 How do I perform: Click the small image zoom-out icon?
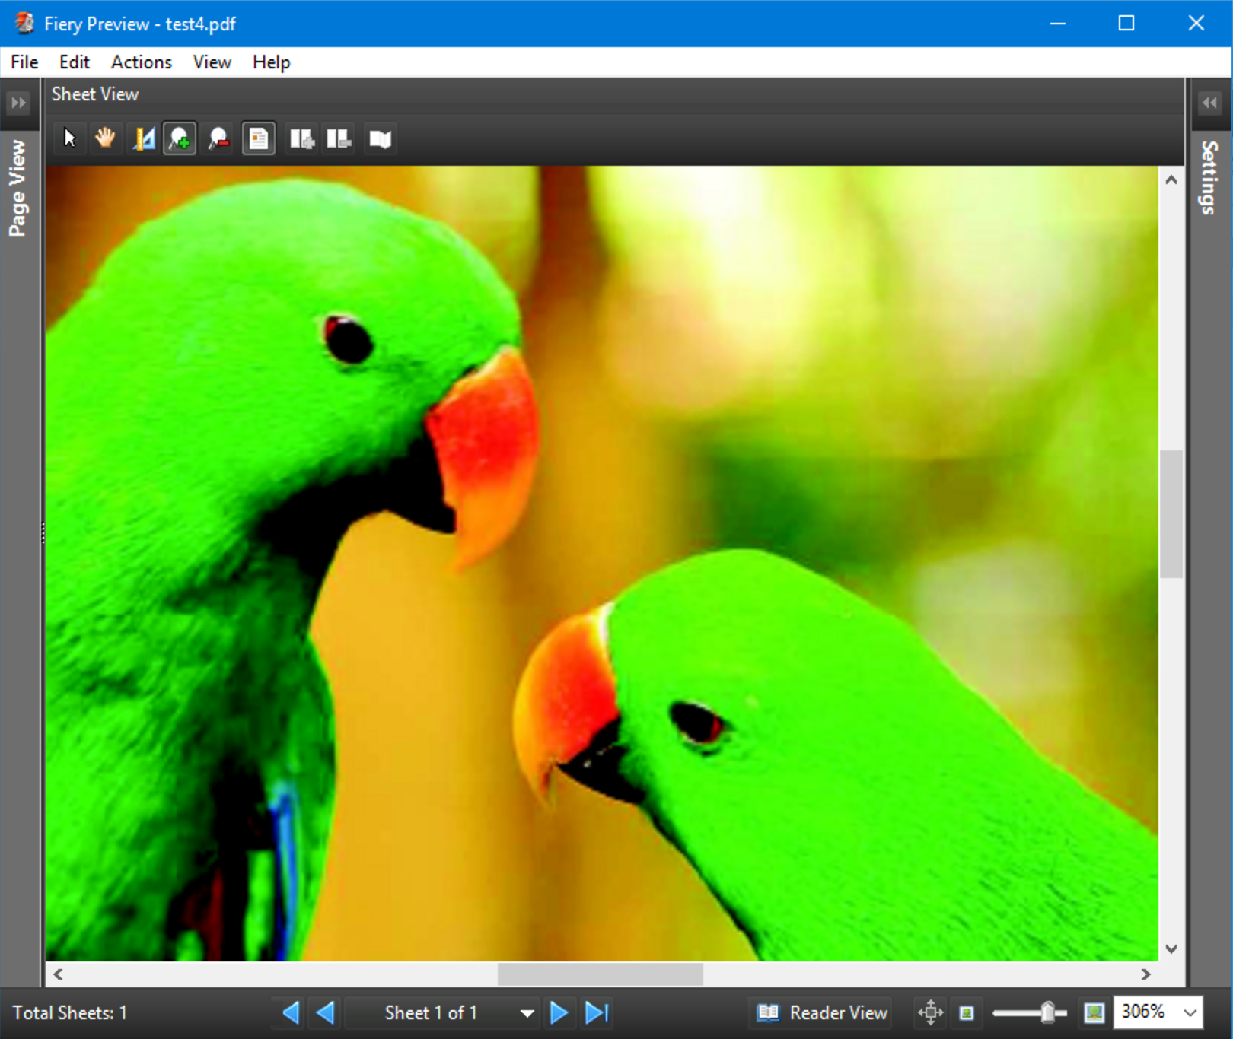tap(967, 1012)
